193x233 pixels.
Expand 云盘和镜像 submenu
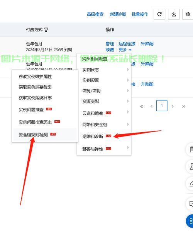(104, 113)
